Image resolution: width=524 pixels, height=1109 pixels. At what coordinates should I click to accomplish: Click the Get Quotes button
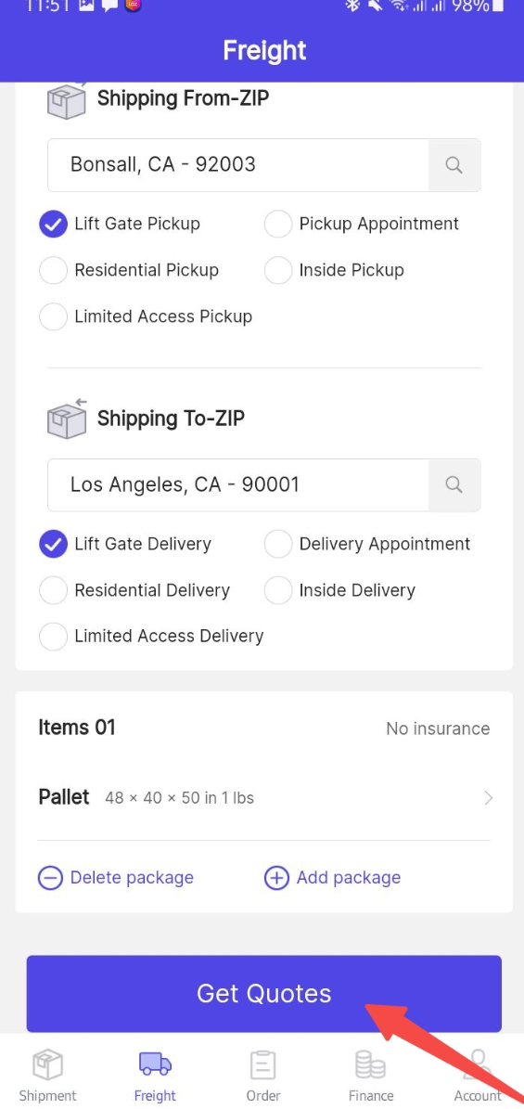263,994
